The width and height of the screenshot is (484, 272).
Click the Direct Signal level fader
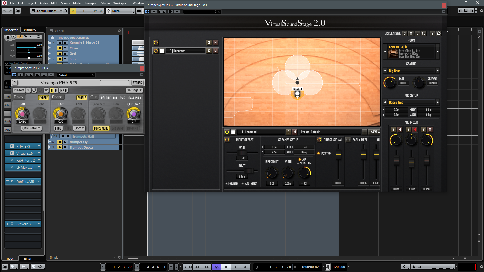click(x=338, y=154)
